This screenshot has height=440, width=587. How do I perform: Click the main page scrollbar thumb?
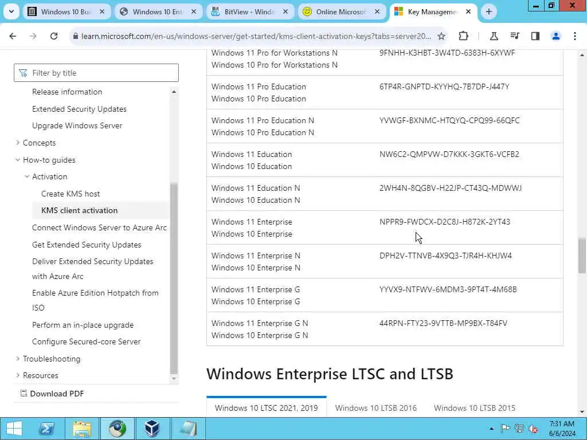coord(582,255)
